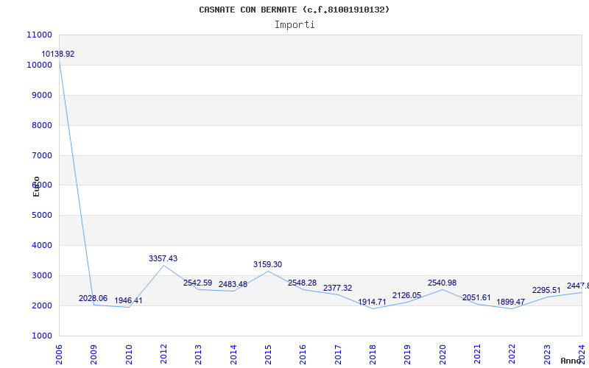Click the y-axis value 3000
This screenshot has width=589, height=368.
pos(42,275)
